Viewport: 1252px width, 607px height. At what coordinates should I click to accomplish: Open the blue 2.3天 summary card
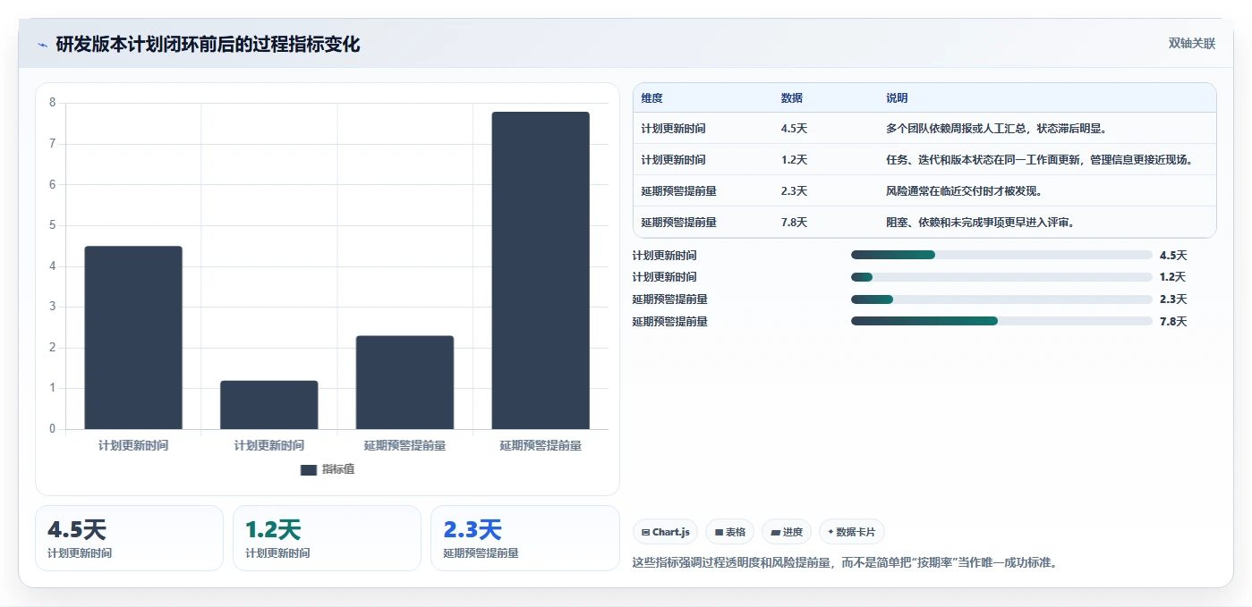click(x=525, y=538)
